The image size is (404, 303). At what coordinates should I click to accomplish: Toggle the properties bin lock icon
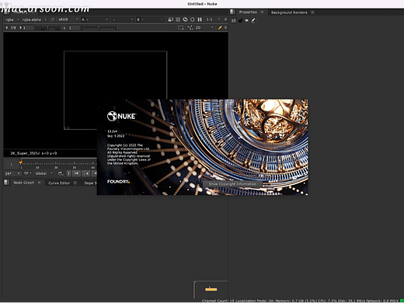point(241,20)
